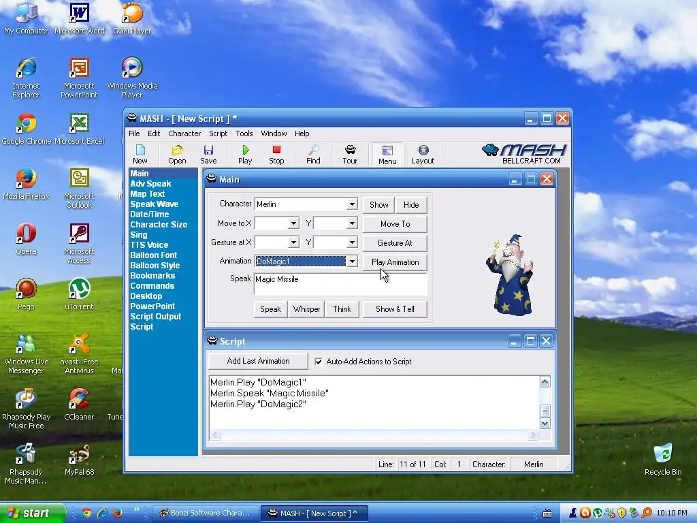
Task: Uncheck Auto-Add Actions to Script
Action: [x=319, y=362]
